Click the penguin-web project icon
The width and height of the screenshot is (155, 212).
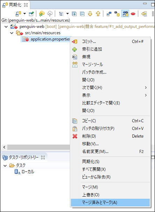pyautogui.click(x=14, y=27)
